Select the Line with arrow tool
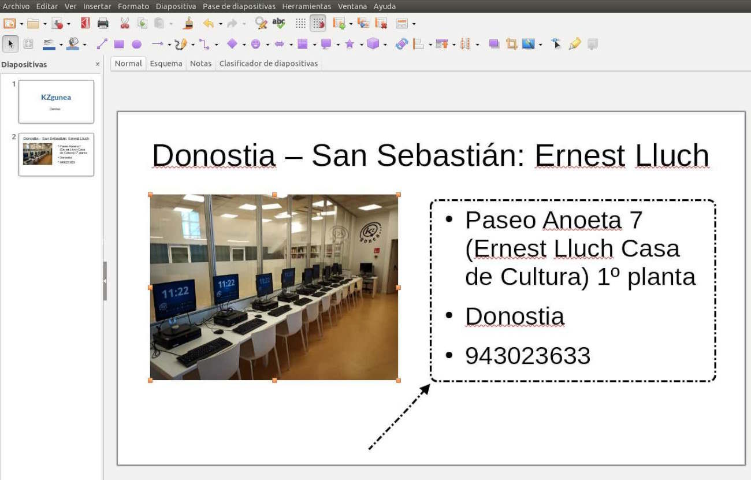 158,44
